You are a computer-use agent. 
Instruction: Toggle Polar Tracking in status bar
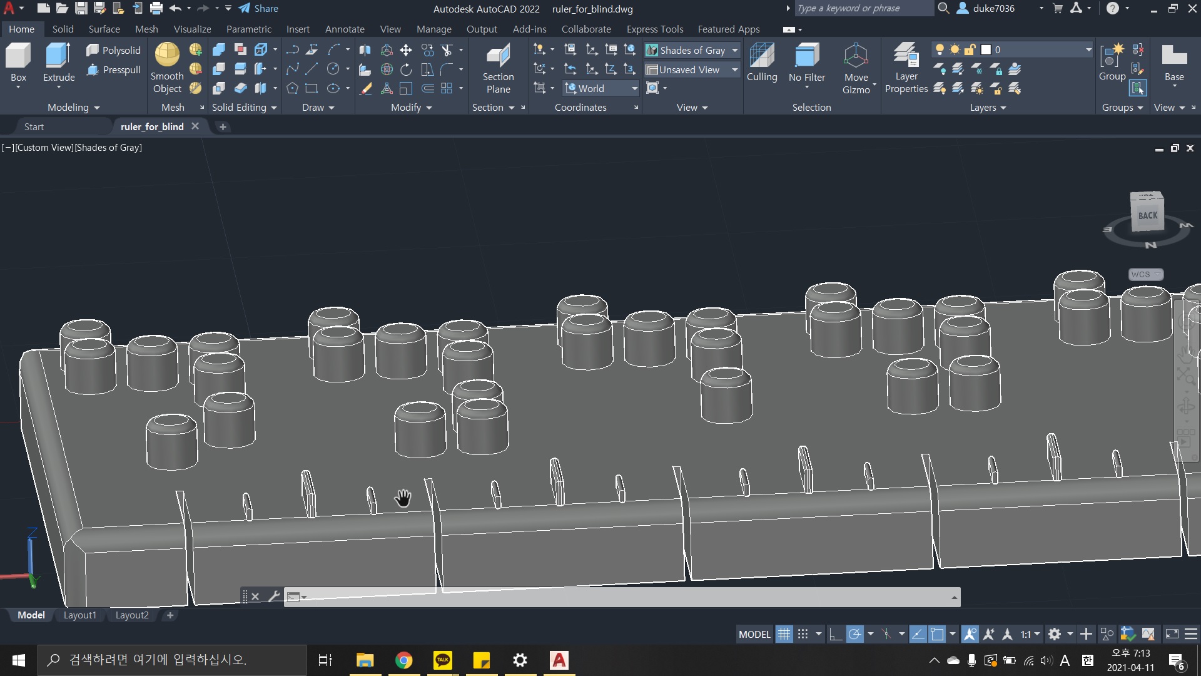point(854,634)
